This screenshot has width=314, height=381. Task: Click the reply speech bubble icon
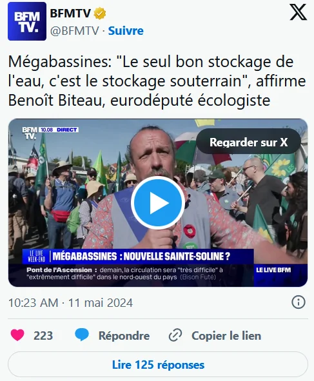click(x=82, y=335)
